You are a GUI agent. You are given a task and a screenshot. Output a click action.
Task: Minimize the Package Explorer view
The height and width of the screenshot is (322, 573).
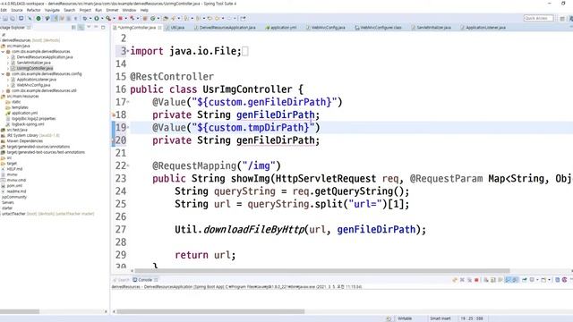[96, 28]
